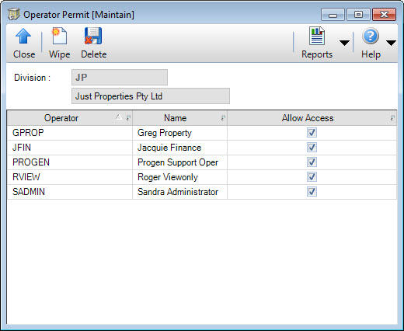The width and height of the screenshot is (404, 331).
Task: Click the building icon in title bar
Action: coord(14,14)
